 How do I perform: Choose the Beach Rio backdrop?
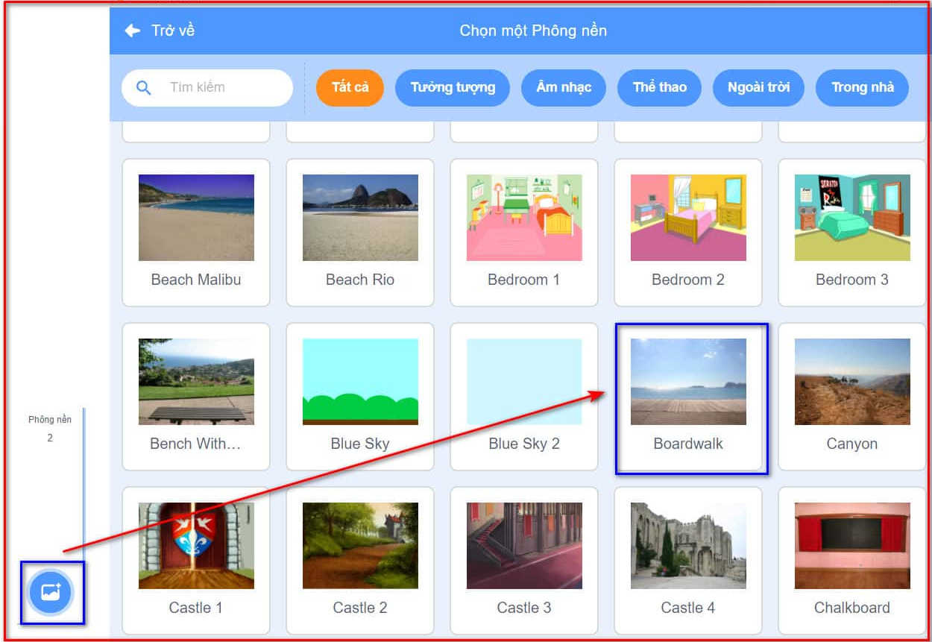tap(360, 218)
